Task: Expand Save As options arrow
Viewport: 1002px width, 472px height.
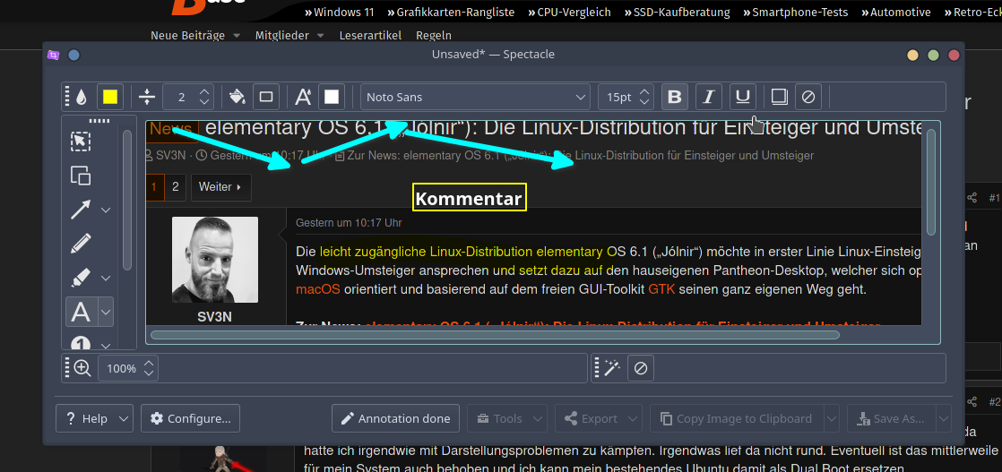Action: [944, 419]
